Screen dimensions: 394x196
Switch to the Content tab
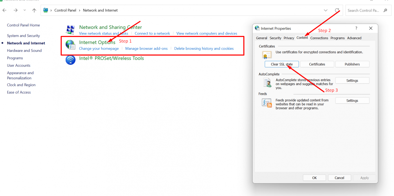pyautogui.click(x=302, y=38)
